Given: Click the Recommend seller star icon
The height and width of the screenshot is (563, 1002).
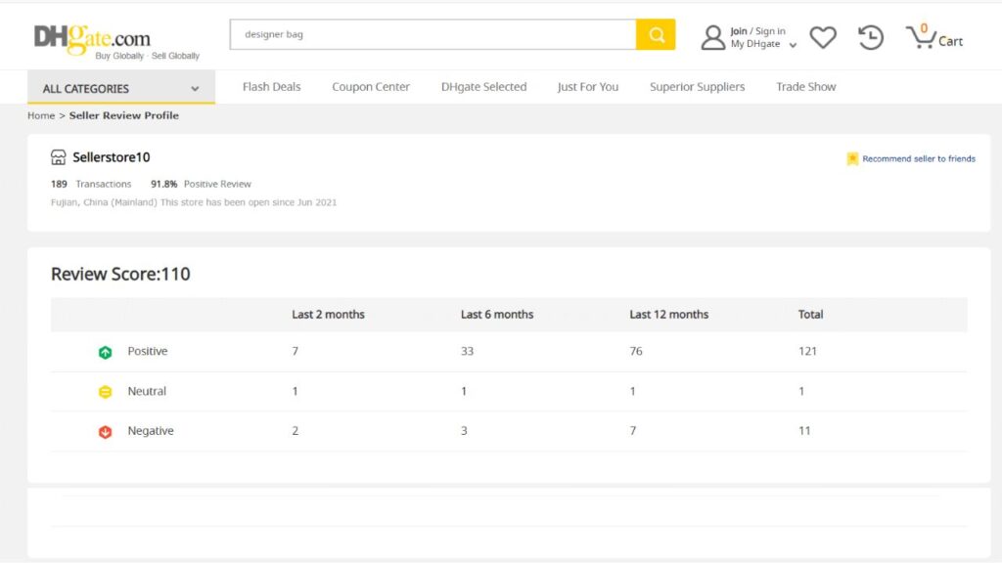Looking at the screenshot, I should pos(852,158).
